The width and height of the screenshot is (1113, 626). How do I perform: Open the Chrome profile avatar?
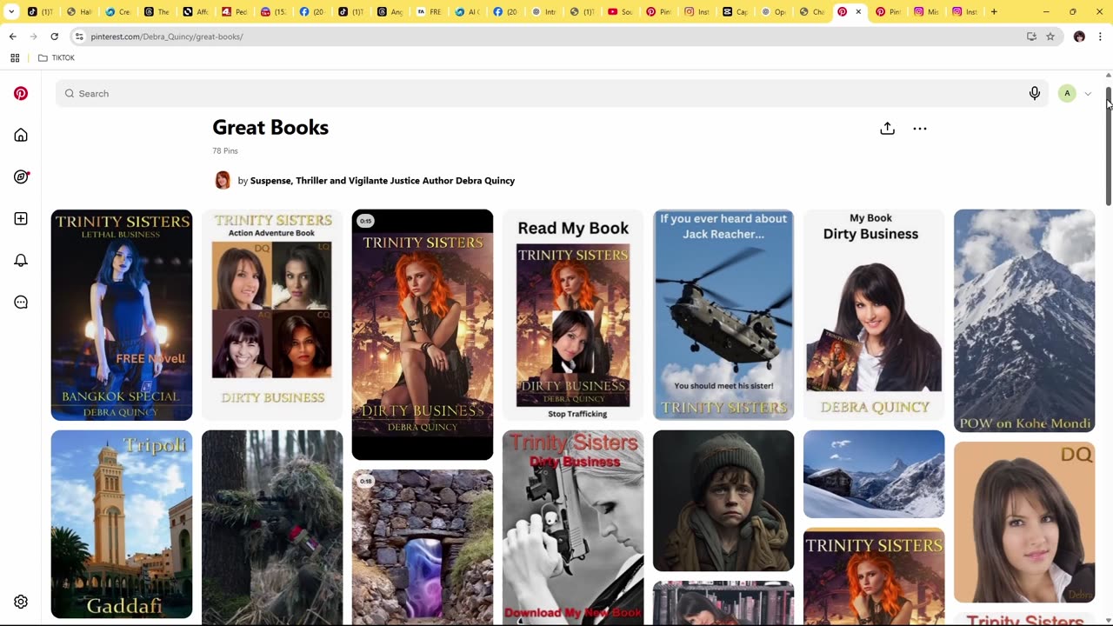click(1079, 37)
